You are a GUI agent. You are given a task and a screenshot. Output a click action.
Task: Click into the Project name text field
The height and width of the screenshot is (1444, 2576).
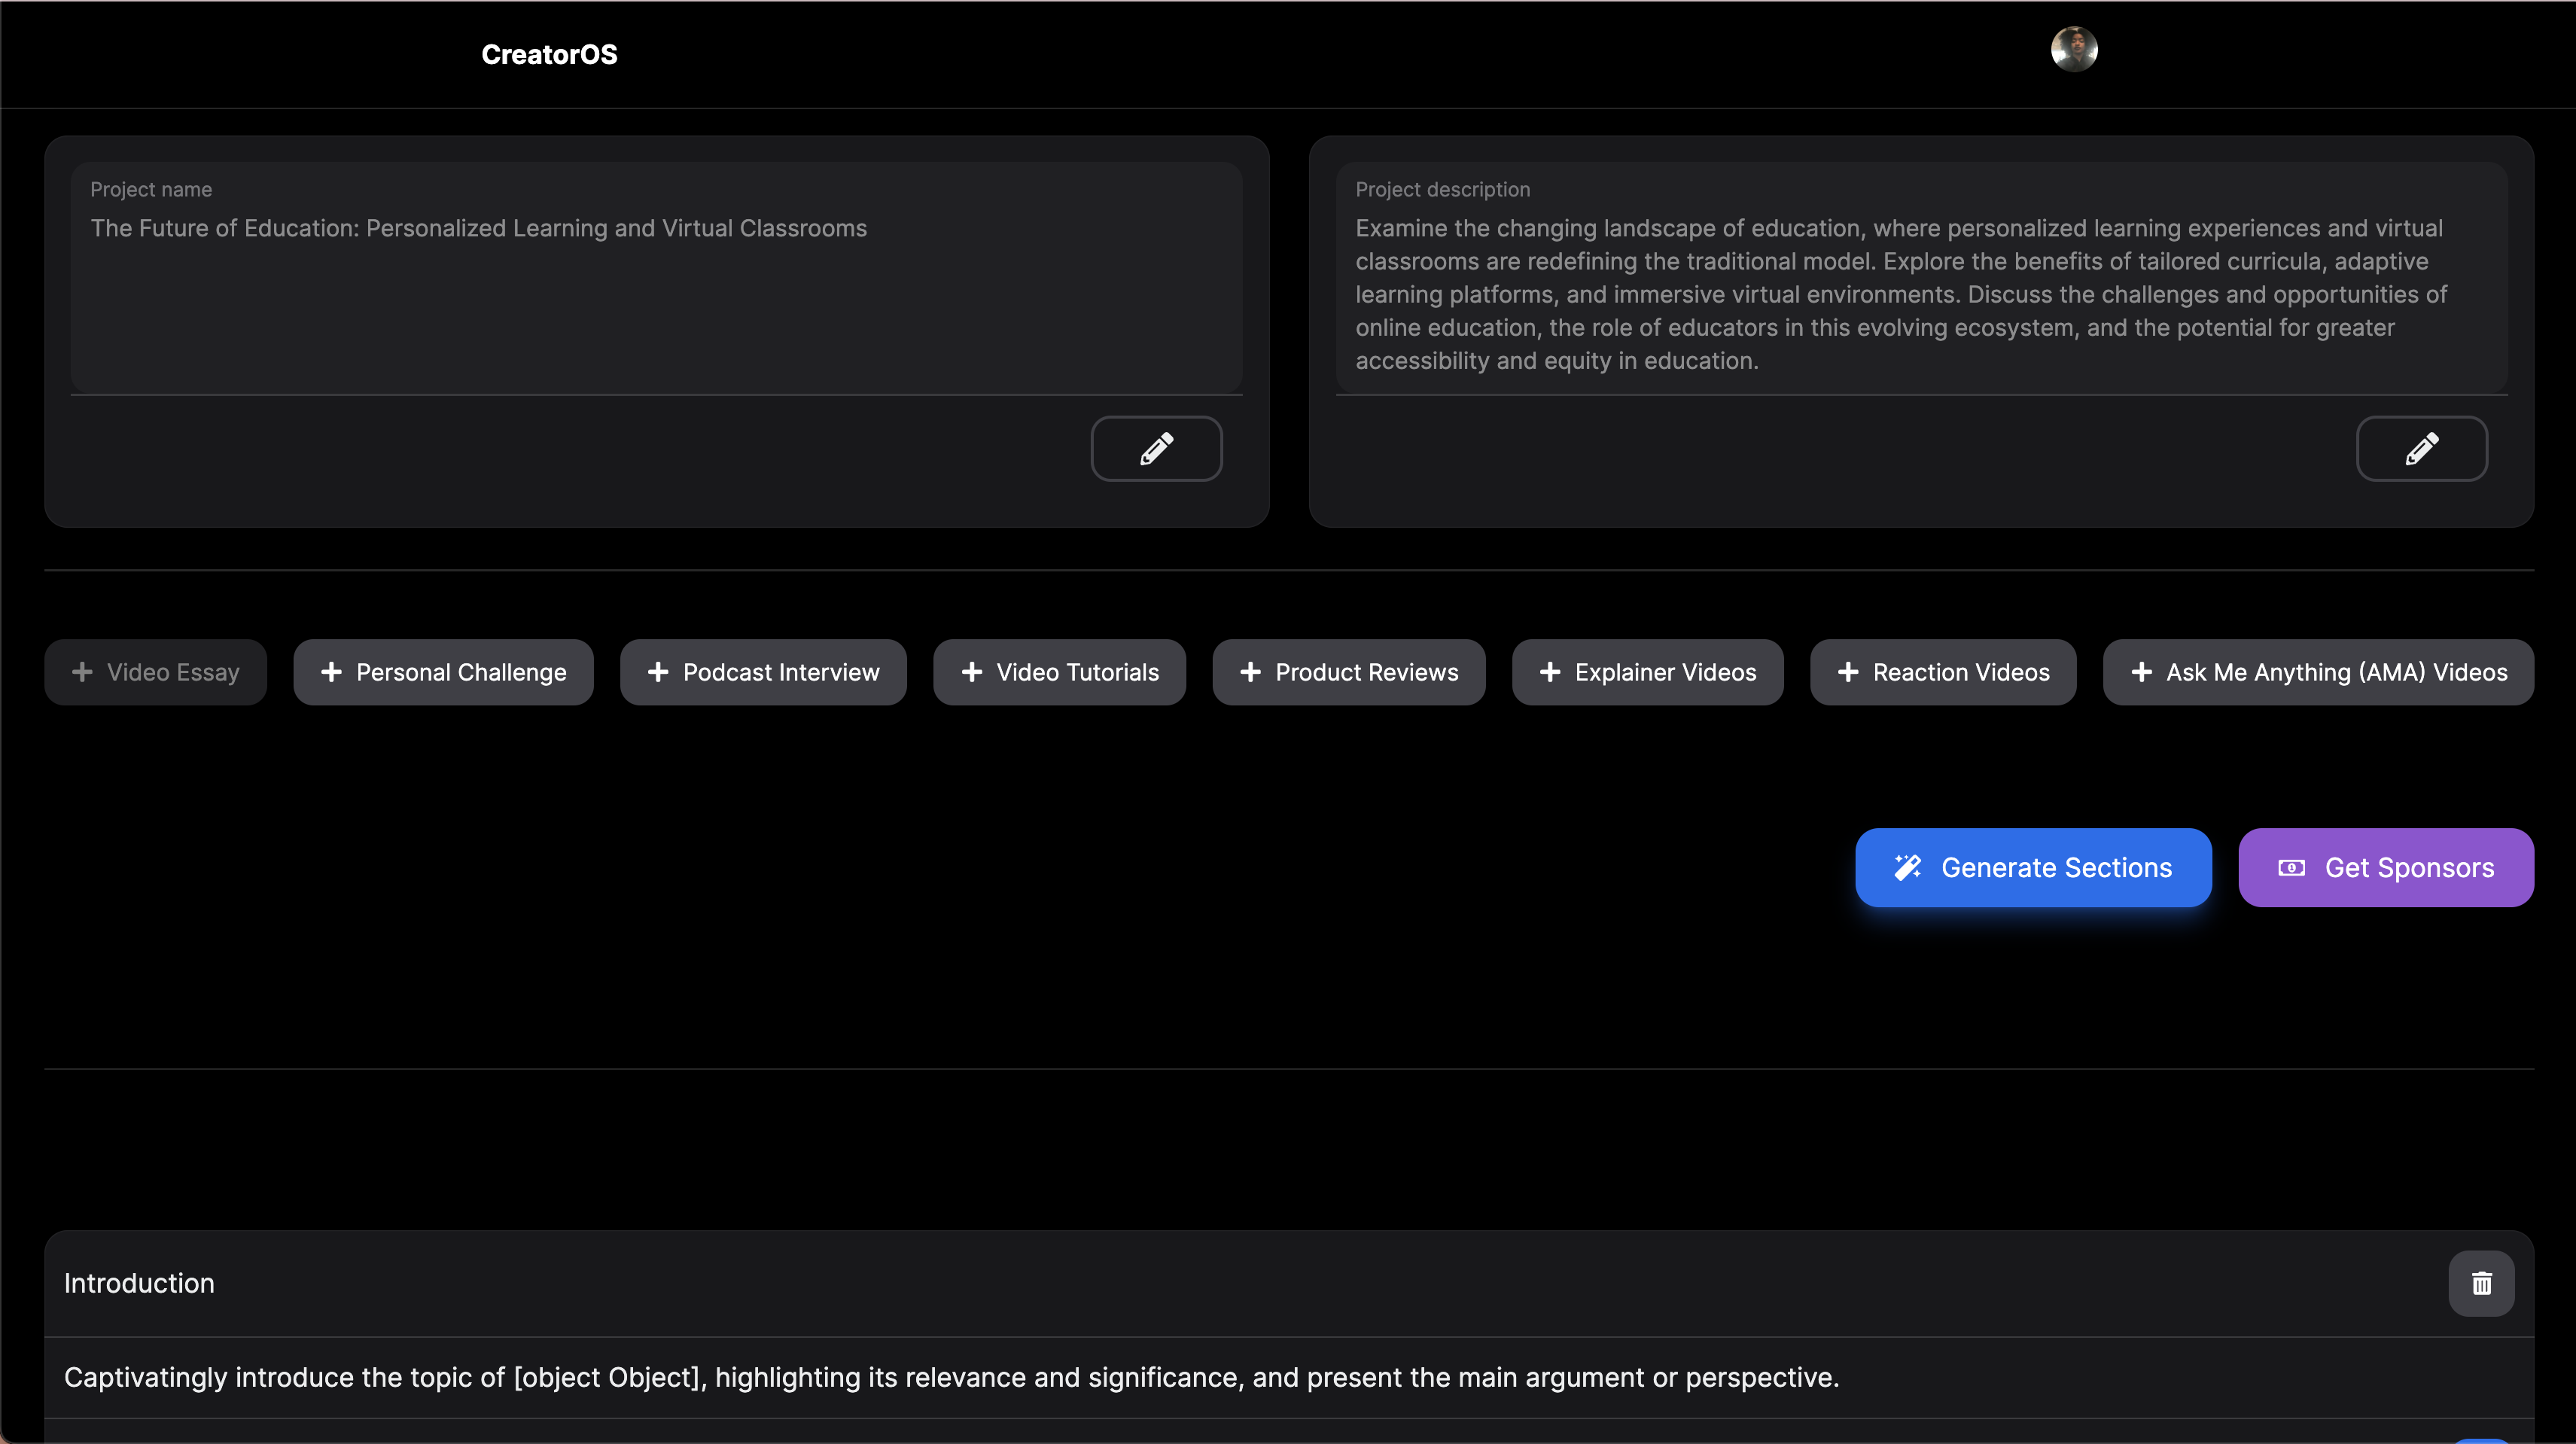coord(656,280)
